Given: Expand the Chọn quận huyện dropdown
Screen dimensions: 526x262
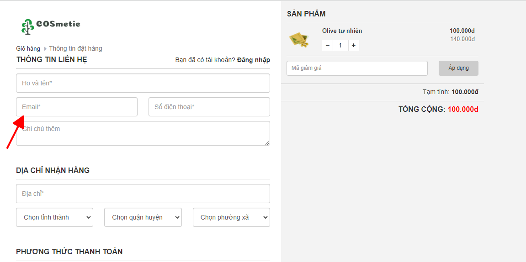Looking at the screenshot, I should pos(143,217).
